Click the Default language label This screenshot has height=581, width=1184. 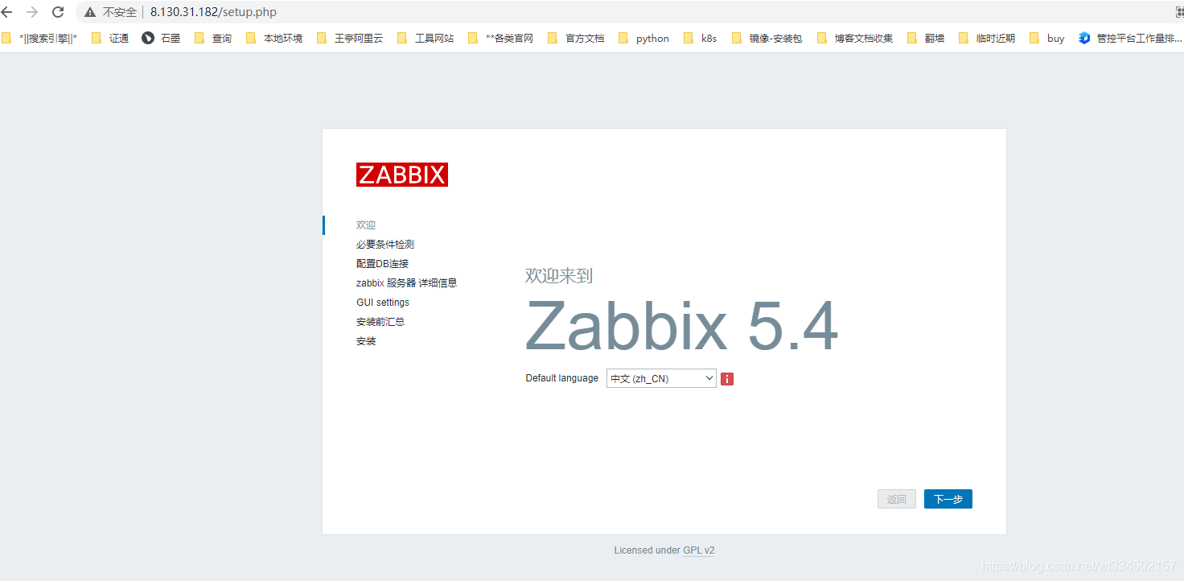tap(562, 378)
